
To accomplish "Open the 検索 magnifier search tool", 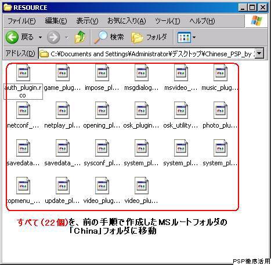I will (x=109, y=37).
